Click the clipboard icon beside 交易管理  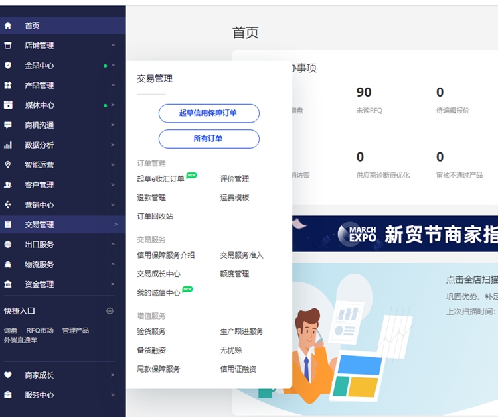8,225
